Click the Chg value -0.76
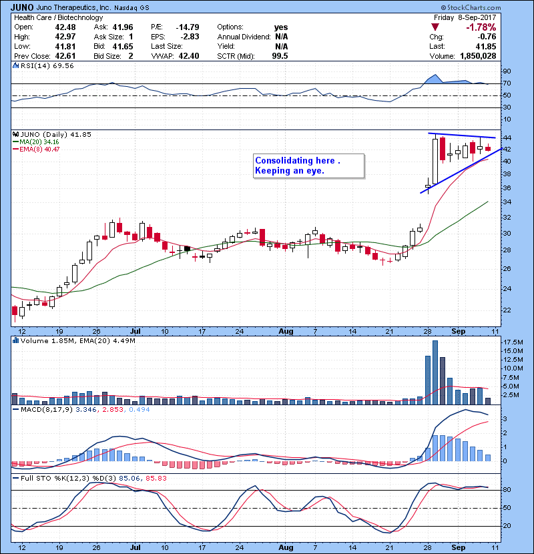The height and width of the screenshot is (554, 534). pyautogui.click(x=487, y=37)
